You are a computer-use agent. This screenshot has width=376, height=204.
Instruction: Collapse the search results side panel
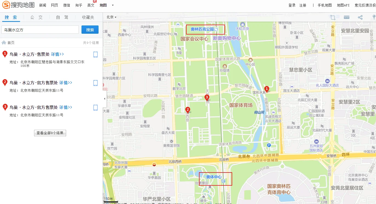coord(105,99)
